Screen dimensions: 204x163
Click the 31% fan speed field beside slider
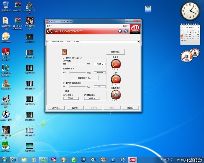pyautogui.click(x=100, y=87)
